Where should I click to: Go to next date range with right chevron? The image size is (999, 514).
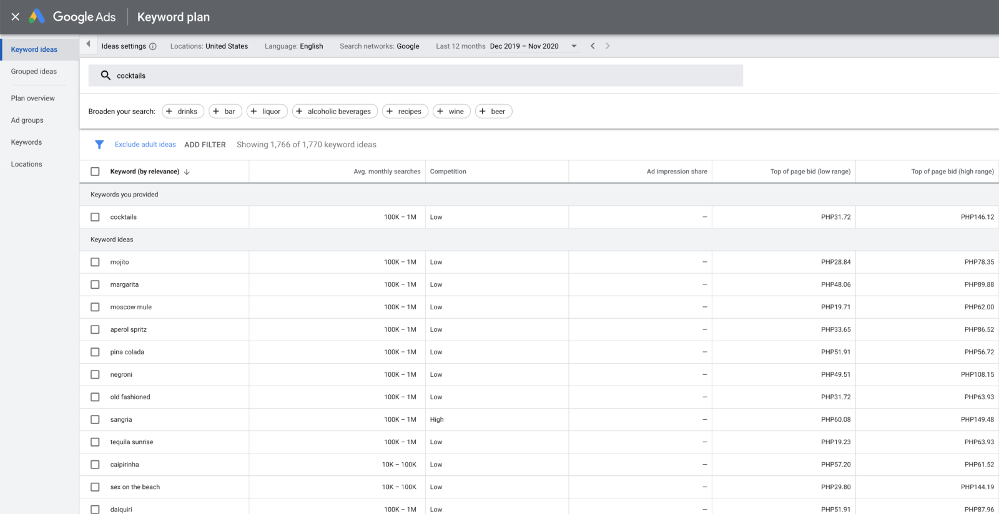(x=608, y=46)
